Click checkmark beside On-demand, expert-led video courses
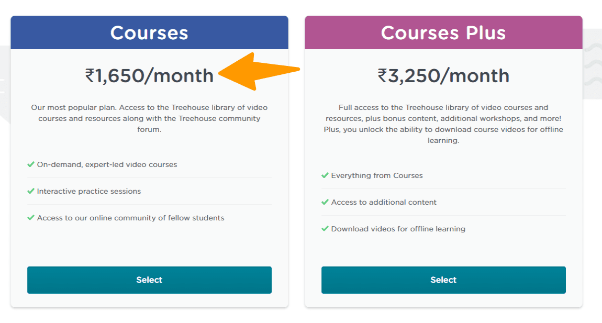Screen dimensions: 602x323 (31, 164)
